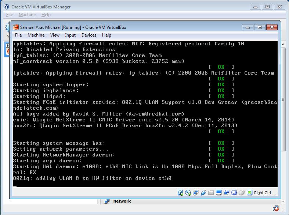Image resolution: width=289 pixels, height=215 pixels.
Task: Open the VirtualBox Manager Machine menu
Action: tap(27, 15)
